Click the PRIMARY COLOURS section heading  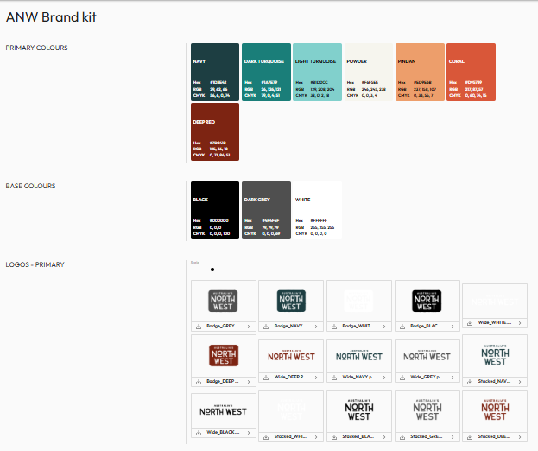pos(37,48)
